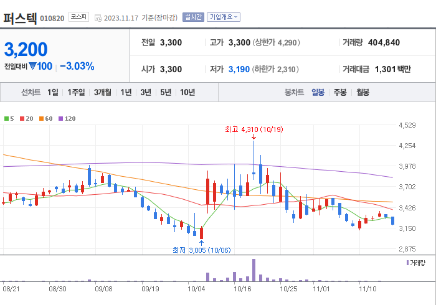Switch to 1년 line chart
Screen dimensions: 436x305
(x=126, y=92)
